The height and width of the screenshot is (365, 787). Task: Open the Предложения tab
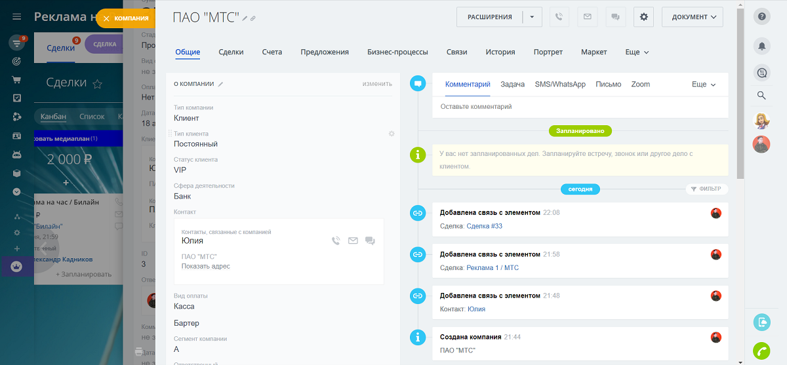click(325, 52)
